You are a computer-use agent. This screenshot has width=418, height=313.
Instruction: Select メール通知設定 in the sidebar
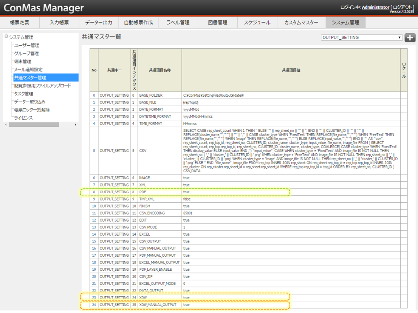click(x=28, y=69)
